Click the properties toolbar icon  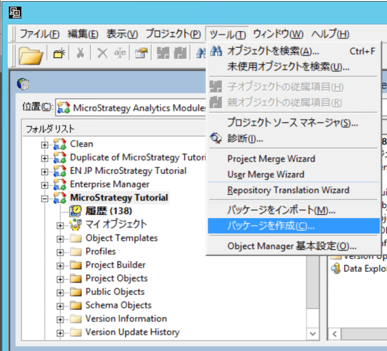[141, 53]
